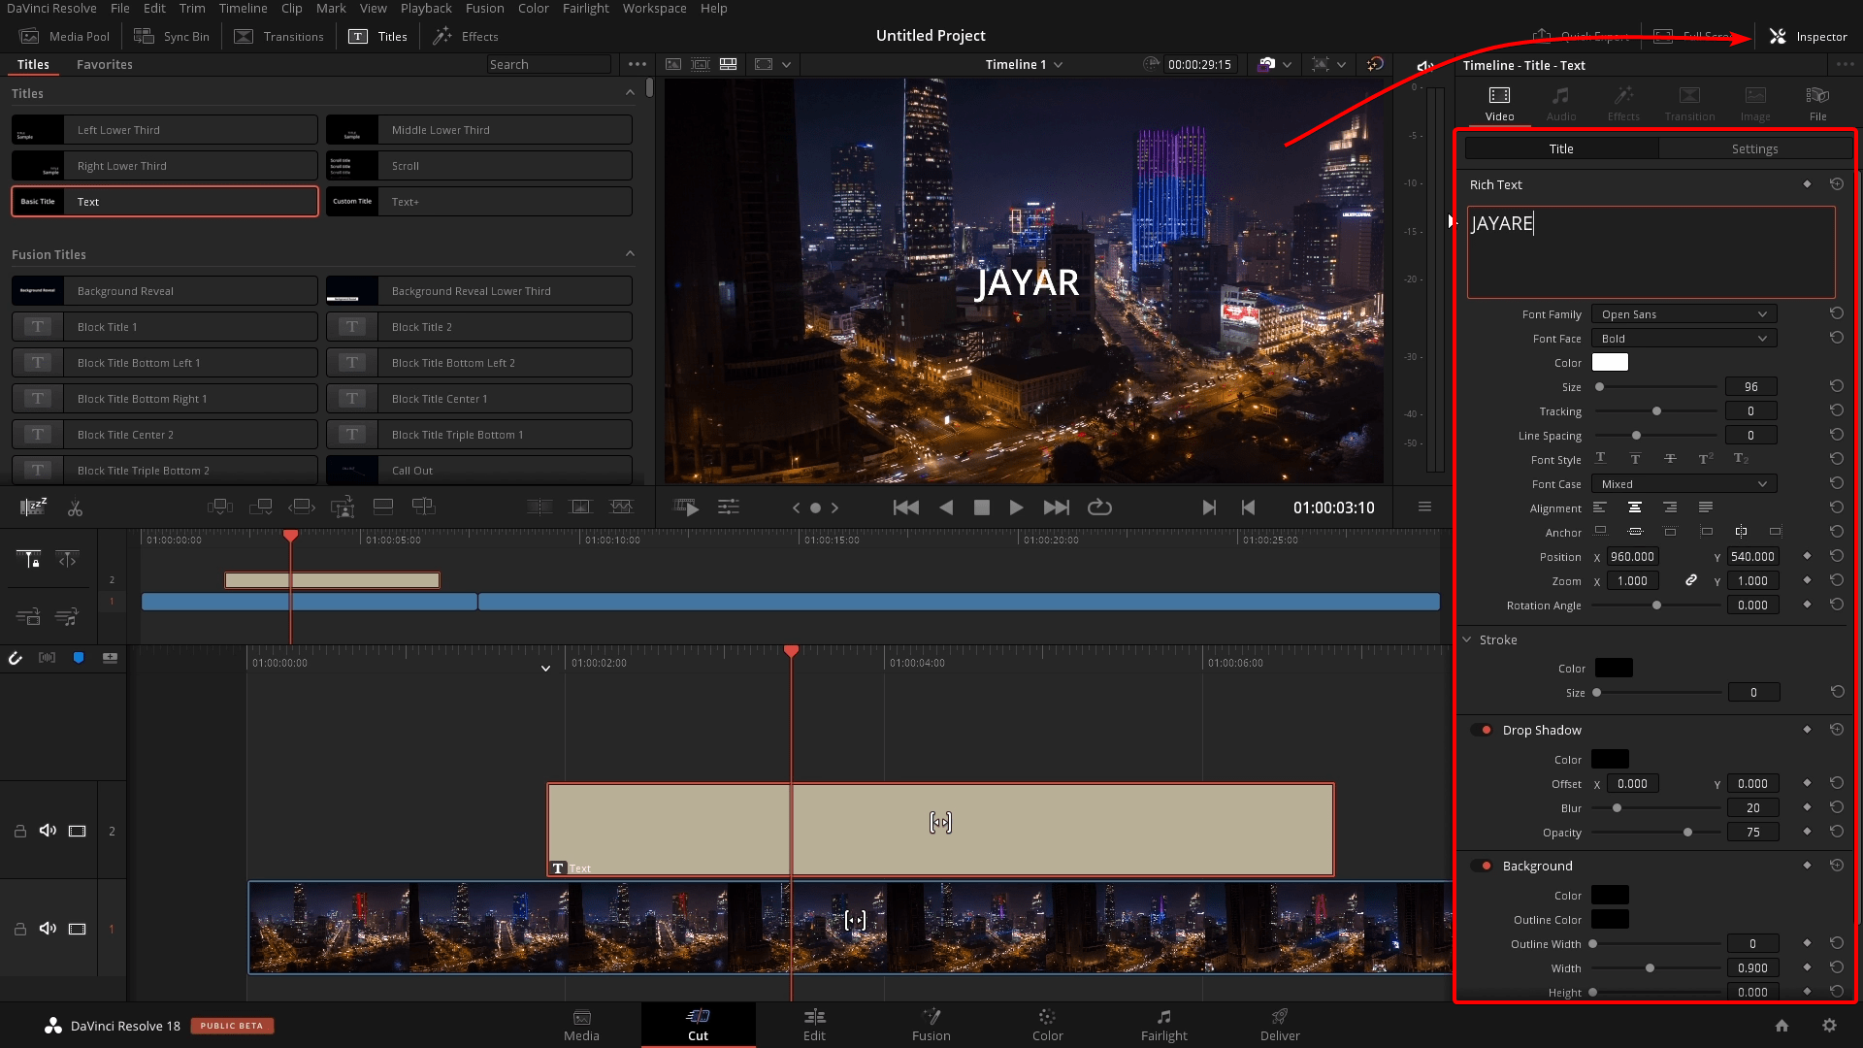Open the Font Case dropdown
Screen dimensions: 1863x1048
tap(1683, 483)
